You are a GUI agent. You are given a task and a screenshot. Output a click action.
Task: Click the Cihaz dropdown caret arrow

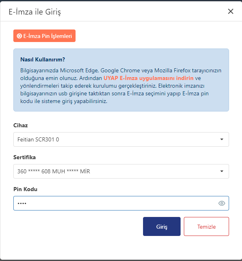coord(222,139)
